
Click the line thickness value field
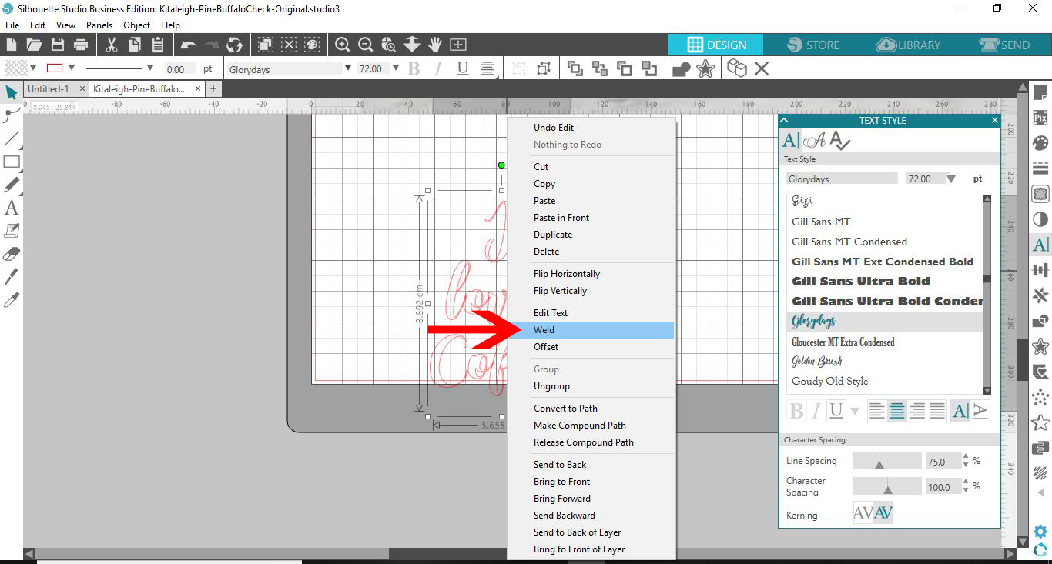point(179,68)
